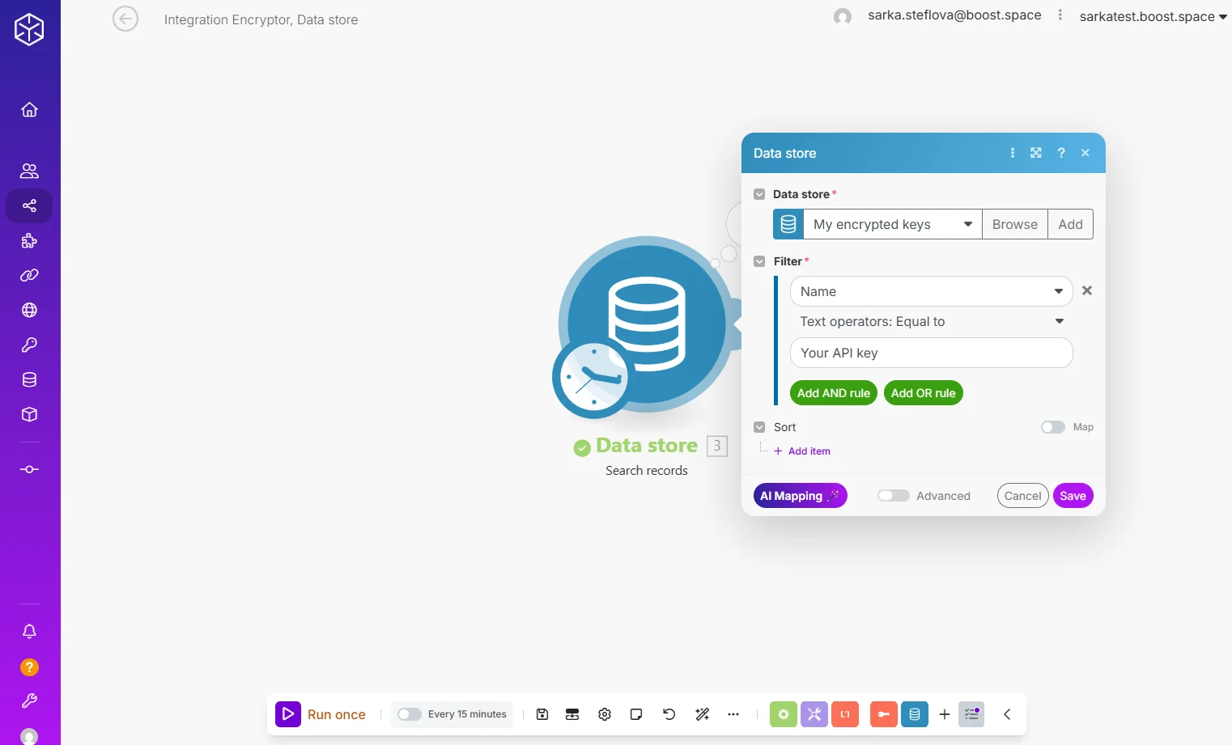Open the Data structures cube icon in sidebar

coord(29,414)
